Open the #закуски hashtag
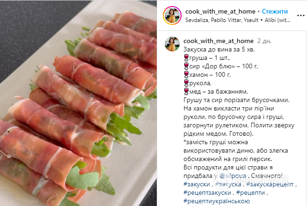The height and width of the screenshot is (206, 307). pyautogui.click(x=197, y=184)
